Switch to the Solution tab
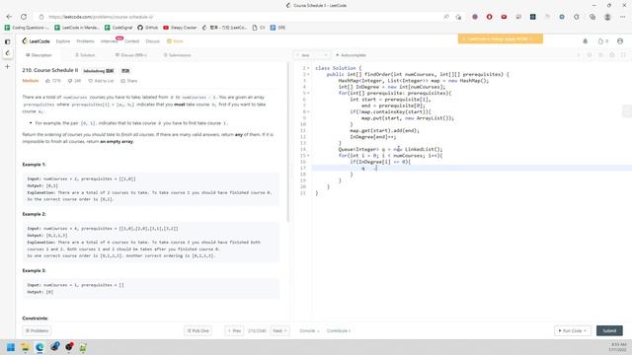 85,55
